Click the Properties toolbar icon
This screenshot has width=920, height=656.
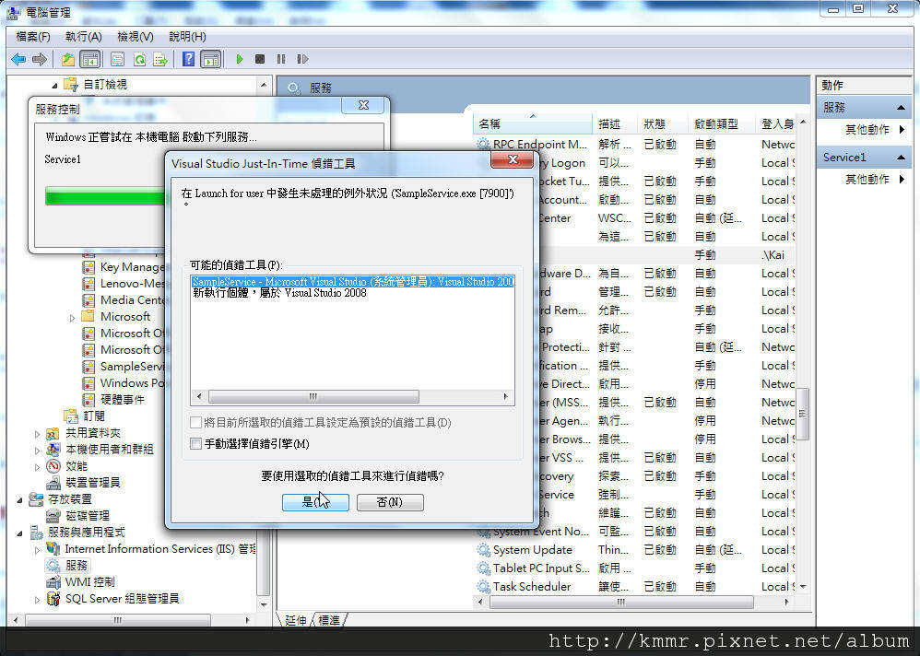(x=118, y=59)
